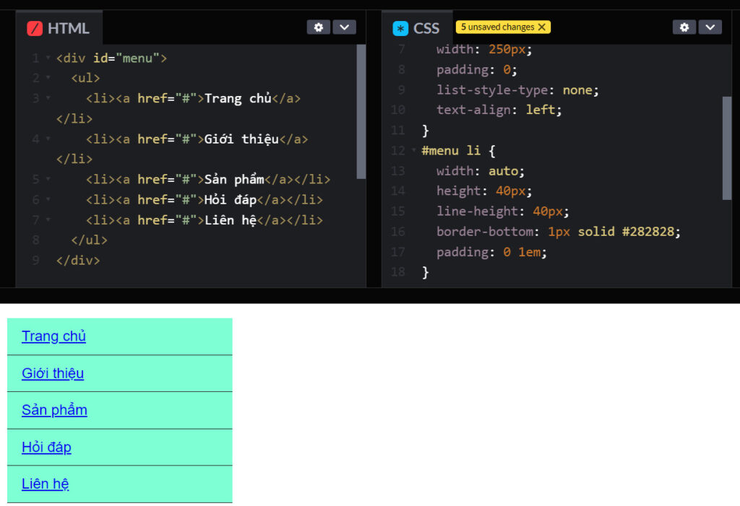Click the "Liên hệ" menu link
The height and width of the screenshot is (506, 740).
[x=45, y=484]
